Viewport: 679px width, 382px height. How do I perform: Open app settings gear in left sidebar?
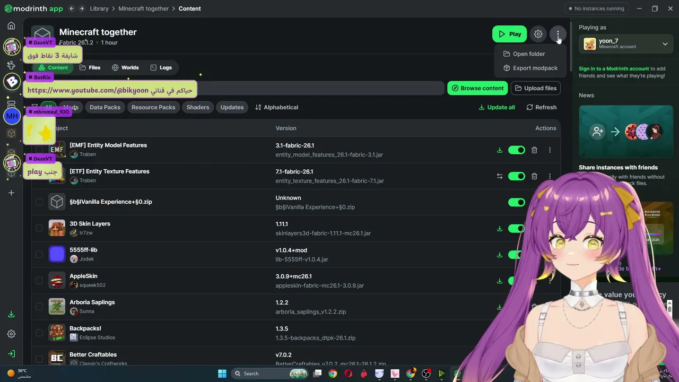click(x=11, y=334)
